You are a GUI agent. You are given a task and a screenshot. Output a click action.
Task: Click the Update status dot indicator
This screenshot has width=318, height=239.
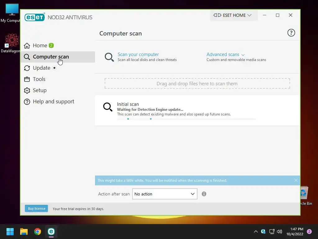(x=54, y=68)
